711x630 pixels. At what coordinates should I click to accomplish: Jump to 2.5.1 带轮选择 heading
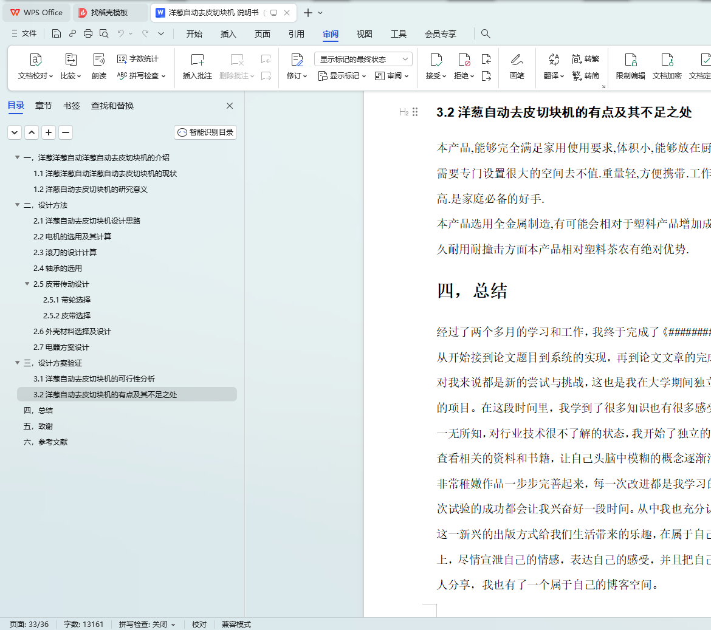tap(67, 300)
